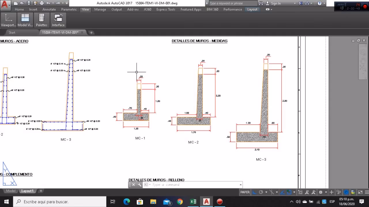Open the Palettes panel in the ribbon
This screenshot has width=369, height=207.
coord(42,20)
